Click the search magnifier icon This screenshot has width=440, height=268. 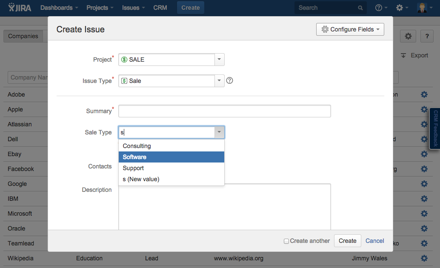360,8
